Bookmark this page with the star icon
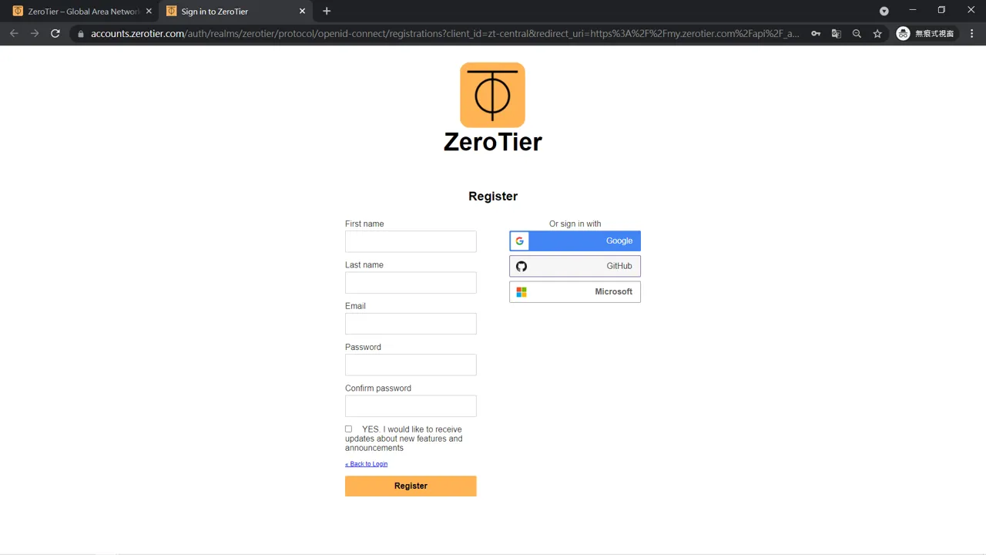This screenshot has height=555, width=986. click(877, 34)
